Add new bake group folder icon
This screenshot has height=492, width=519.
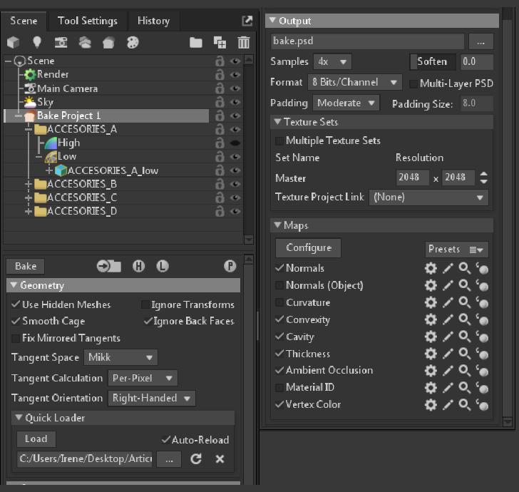(x=109, y=266)
